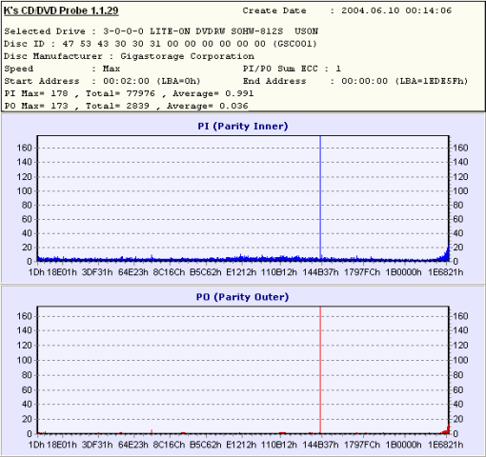Click the blue PI spike near 144B37h
Screen dimensions: 486x457
click(320, 197)
